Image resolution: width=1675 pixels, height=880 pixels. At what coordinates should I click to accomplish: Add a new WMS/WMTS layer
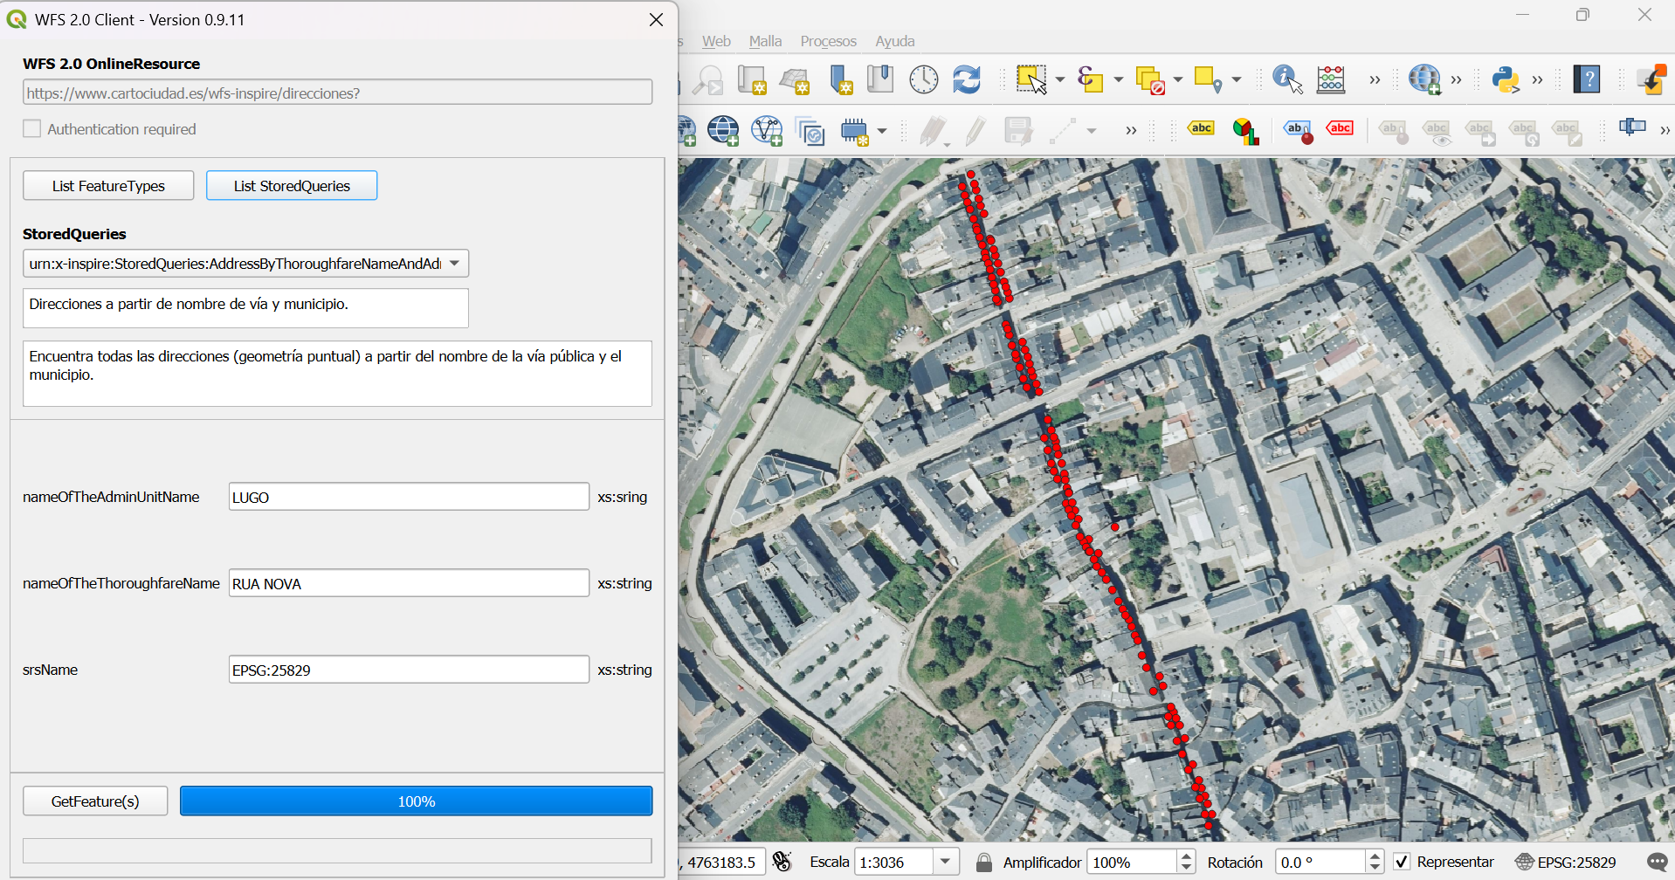(723, 131)
